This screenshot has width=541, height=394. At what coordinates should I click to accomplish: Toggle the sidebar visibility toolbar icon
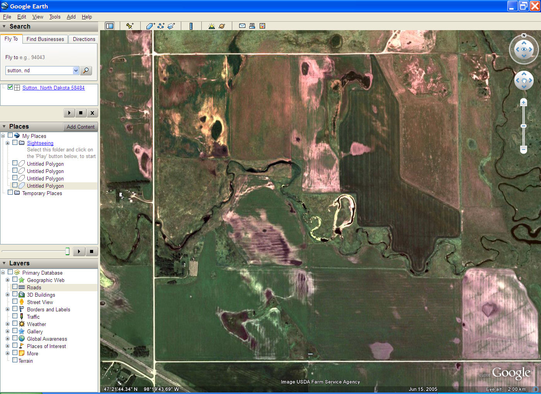[110, 26]
